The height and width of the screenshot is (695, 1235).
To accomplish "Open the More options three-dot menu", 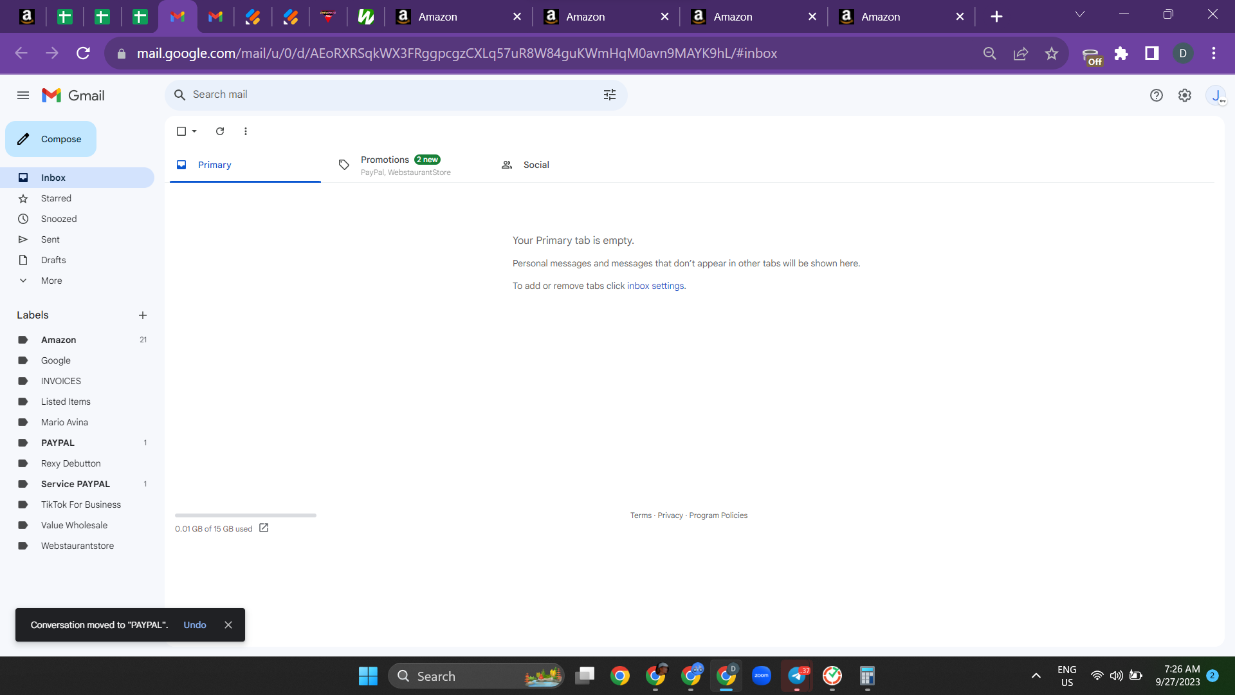I will click(246, 131).
